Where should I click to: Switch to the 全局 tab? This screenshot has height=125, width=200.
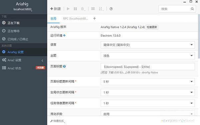[x=53, y=19]
